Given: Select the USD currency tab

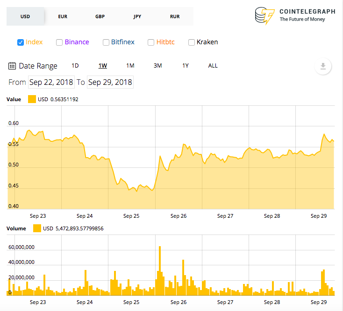Looking at the screenshot, I should coord(25,16).
